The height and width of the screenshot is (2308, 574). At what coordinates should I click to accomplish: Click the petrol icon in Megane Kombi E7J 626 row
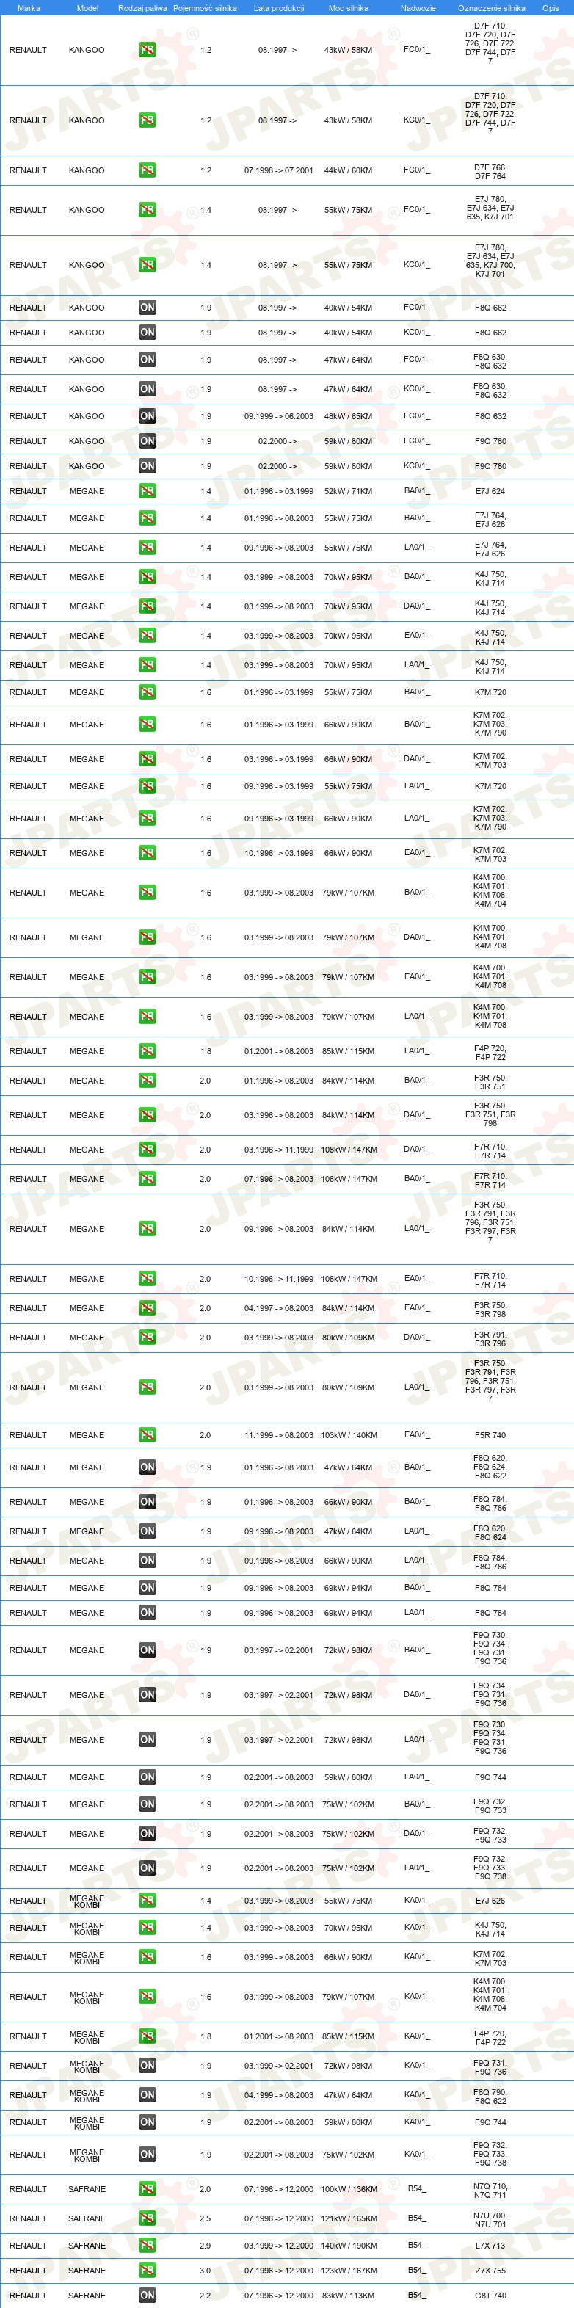pos(148,1901)
